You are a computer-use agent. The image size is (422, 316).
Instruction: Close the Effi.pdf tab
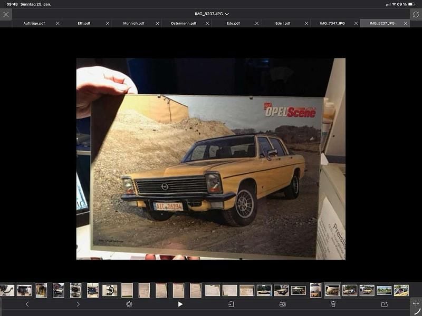pyautogui.click(x=108, y=24)
